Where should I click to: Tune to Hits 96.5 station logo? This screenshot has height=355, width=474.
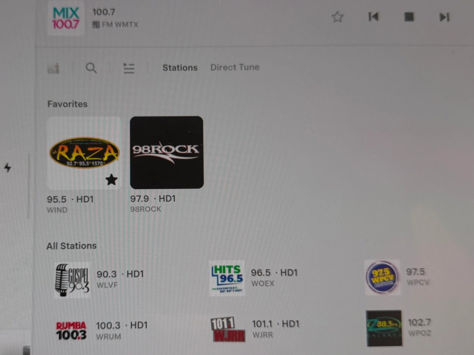point(227,278)
